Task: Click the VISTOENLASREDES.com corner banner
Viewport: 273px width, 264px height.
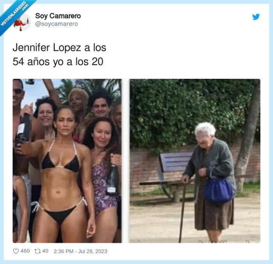Action: click(15, 15)
